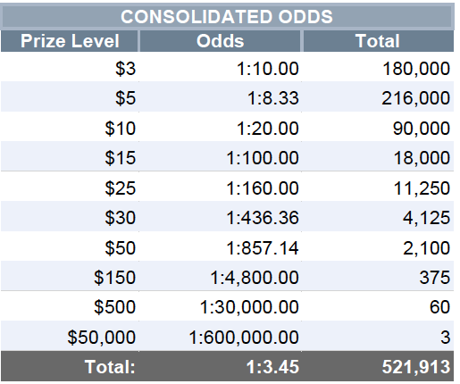Image resolution: width=460 pixels, height=384 pixels.
Task: Click the CONSOLIDATED ODDS title header
Action: (227, 17)
